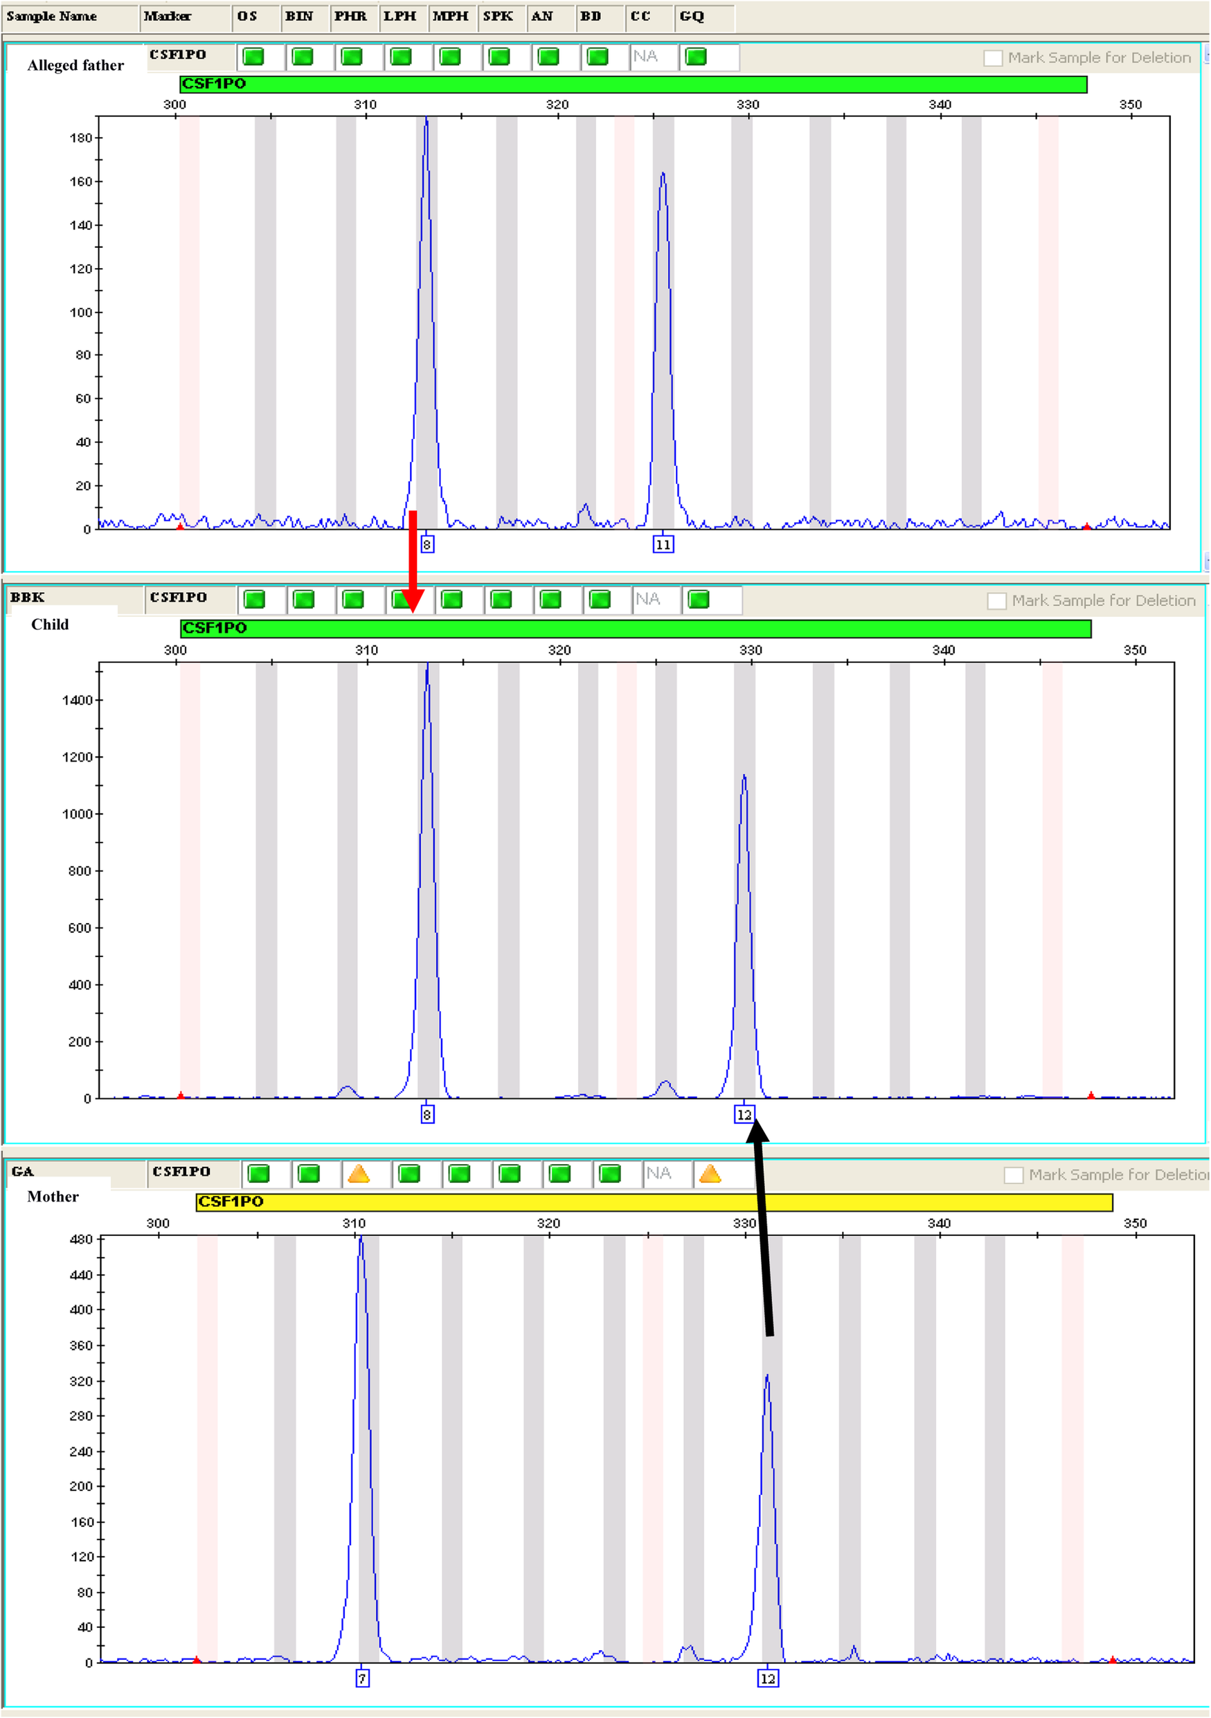
Task: Click the LPH quality flag for Alleged father
Action: 401,57
